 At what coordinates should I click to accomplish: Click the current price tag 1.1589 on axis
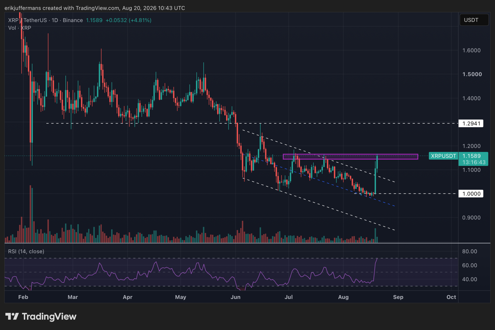pos(471,156)
